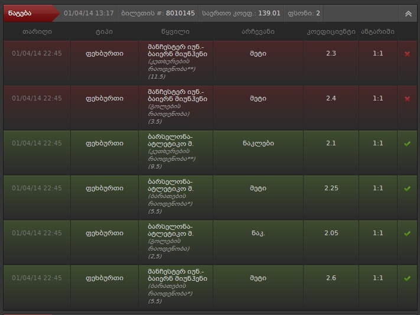
Task: Click the red X icon in 2.4 coefficient row
Action: (x=407, y=99)
